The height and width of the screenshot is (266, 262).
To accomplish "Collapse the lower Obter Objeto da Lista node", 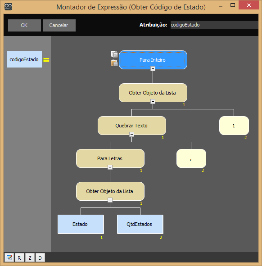I will click(110, 200).
